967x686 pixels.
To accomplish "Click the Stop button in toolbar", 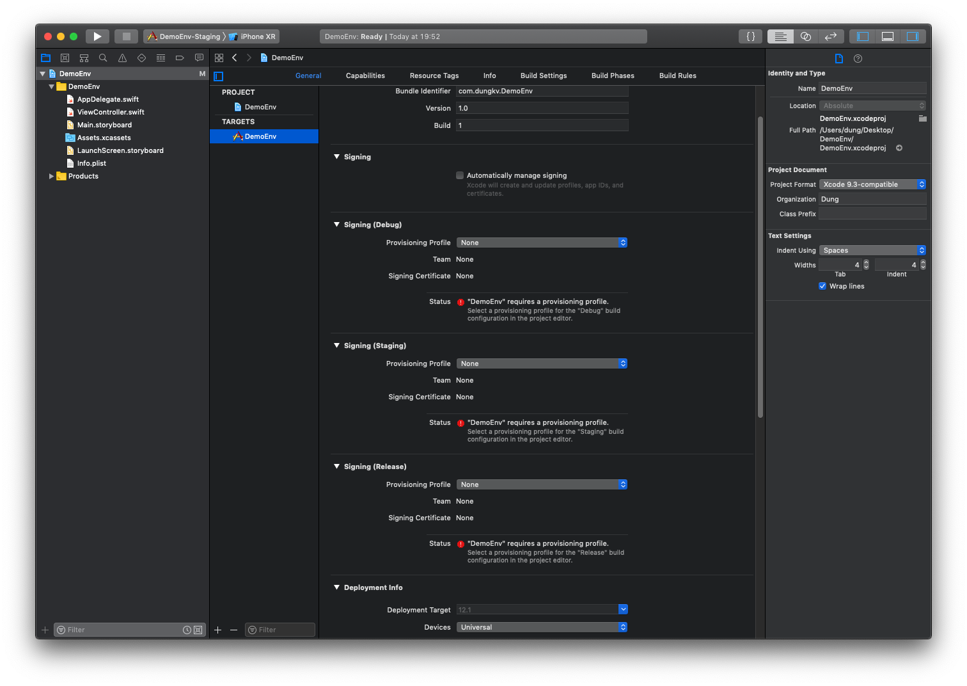I will (126, 36).
